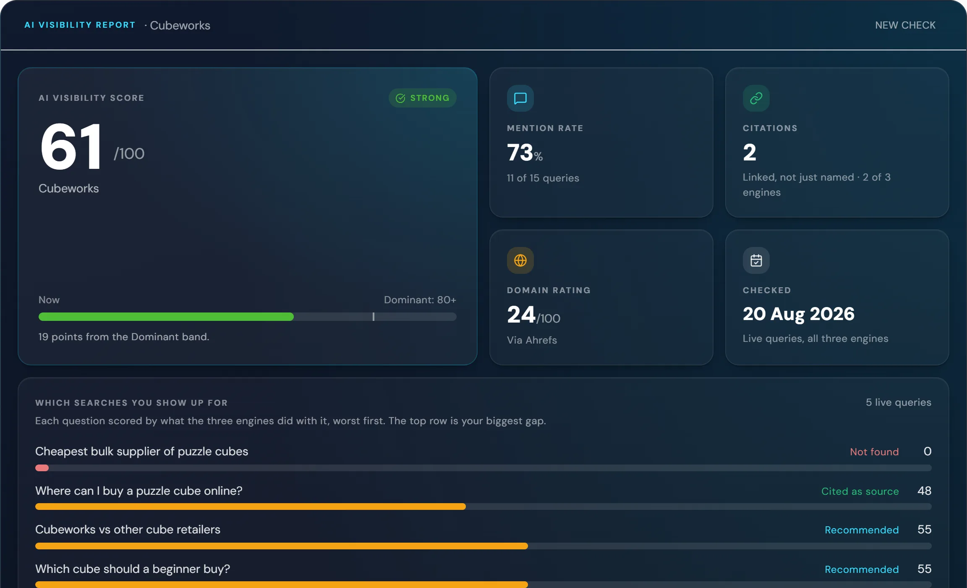The width and height of the screenshot is (967, 588).
Task: Click the Mention Rate chat bubble icon
Action: tap(520, 98)
